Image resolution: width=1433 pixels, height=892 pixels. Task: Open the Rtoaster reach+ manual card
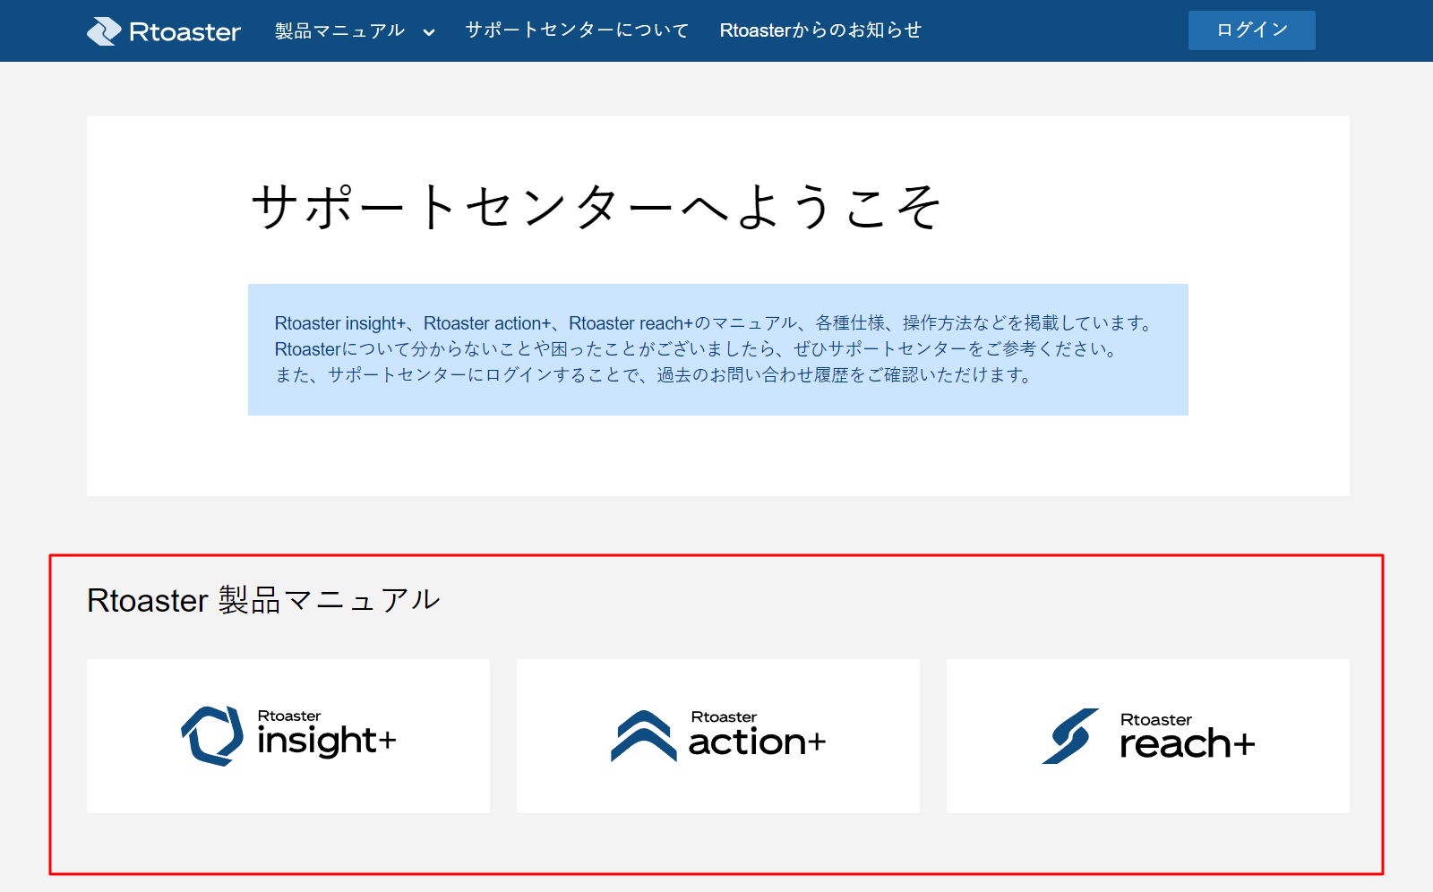click(1148, 736)
